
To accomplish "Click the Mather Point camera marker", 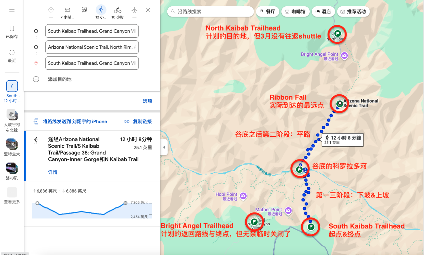I will coord(288,210).
